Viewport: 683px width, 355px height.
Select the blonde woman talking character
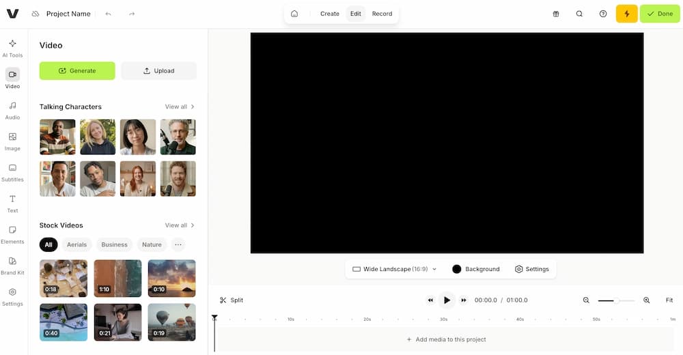tap(98, 137)
